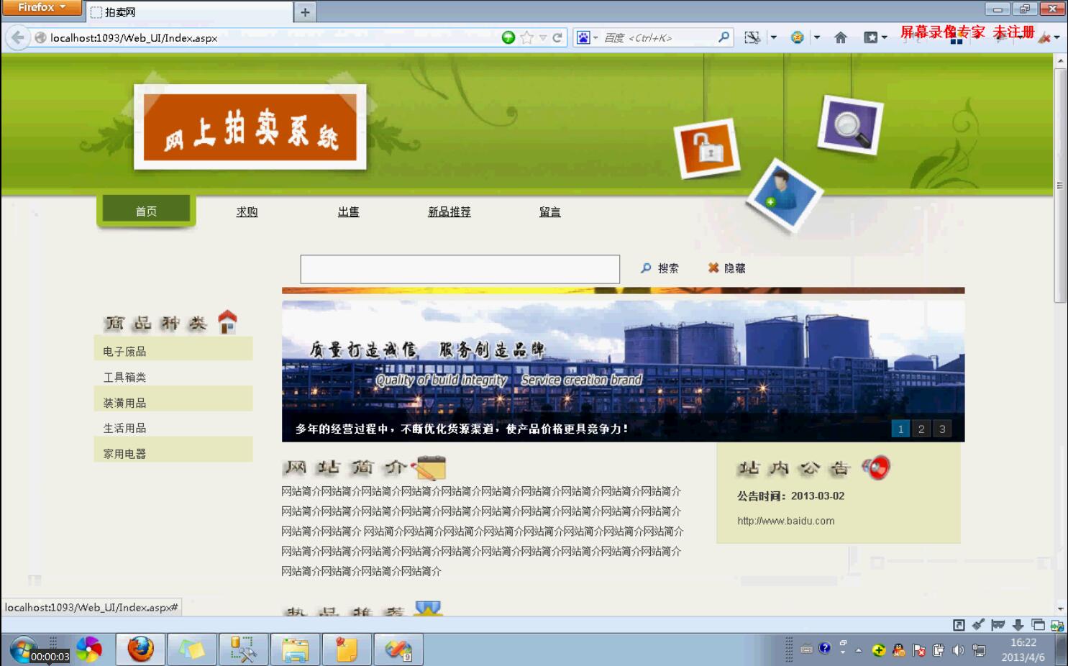The width and height of the screenshot is (1068, 666).
Task: Click the 公告时间: 2013-03-02 text
Action: pyautogui.click(x=790, y=496)
